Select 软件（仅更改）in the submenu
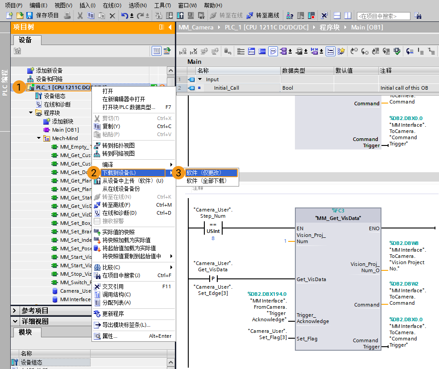Image resolution: width=439 pixels, height=369 pixels. [x=204, y=173]
